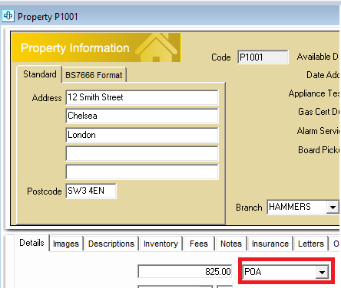Switch to the Inventory tab

(161, 244)
